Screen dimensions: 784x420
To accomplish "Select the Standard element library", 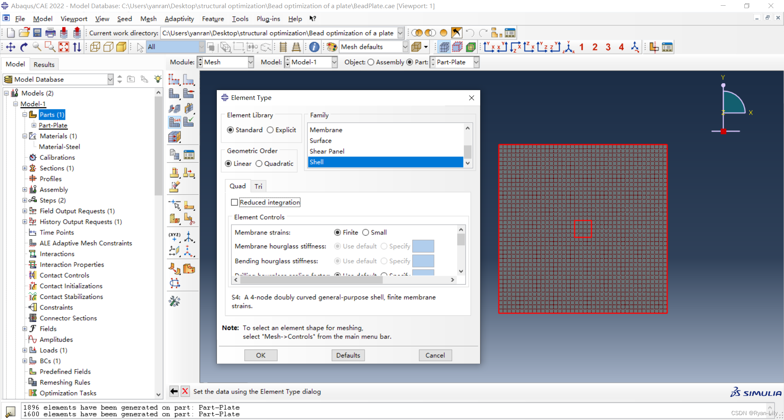I will (x=230, y=130).
